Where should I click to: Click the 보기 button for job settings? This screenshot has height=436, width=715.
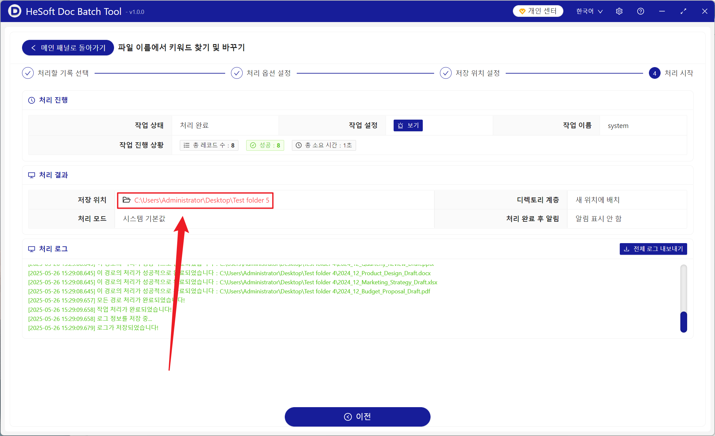coord(408,125)
